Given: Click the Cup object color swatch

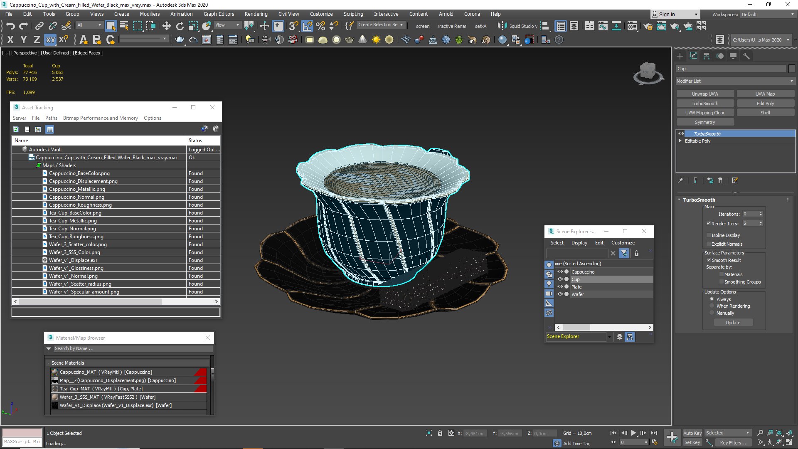Looking at the screenshot, I should tap(791, 69).
